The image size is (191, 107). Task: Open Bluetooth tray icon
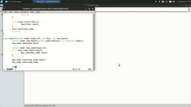pos(159,1)
